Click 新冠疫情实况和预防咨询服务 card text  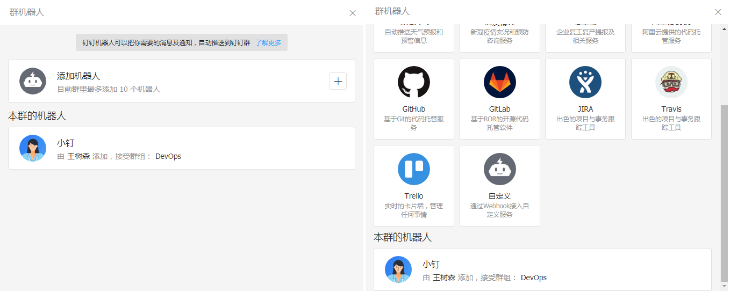[x=500, y=36]
